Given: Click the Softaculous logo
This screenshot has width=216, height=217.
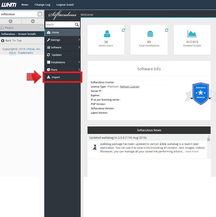Looking at the screenshot, I should click(62, 15).
